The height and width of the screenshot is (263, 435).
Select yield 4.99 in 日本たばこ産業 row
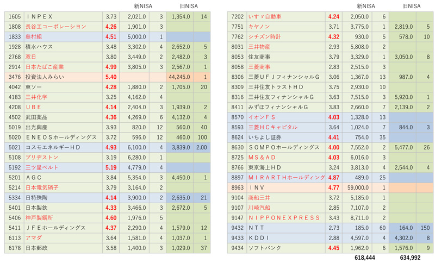(x=111, y=67)
